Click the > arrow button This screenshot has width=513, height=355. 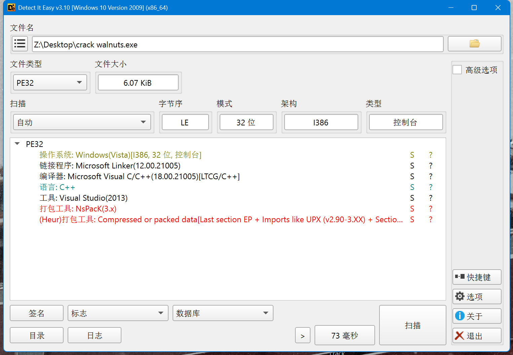tap(303, 335)
